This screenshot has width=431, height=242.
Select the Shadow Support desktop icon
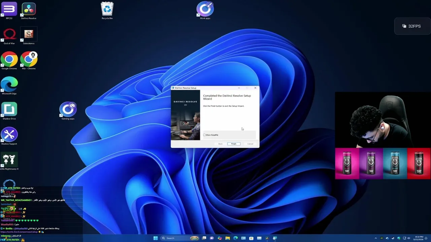9,136
